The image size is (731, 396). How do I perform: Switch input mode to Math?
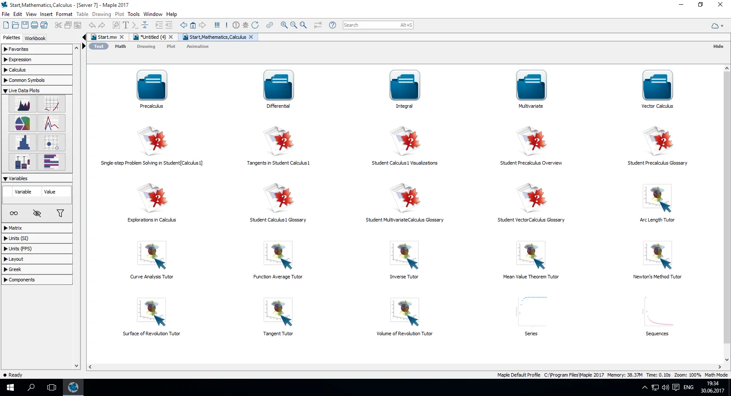pos(121,47)
